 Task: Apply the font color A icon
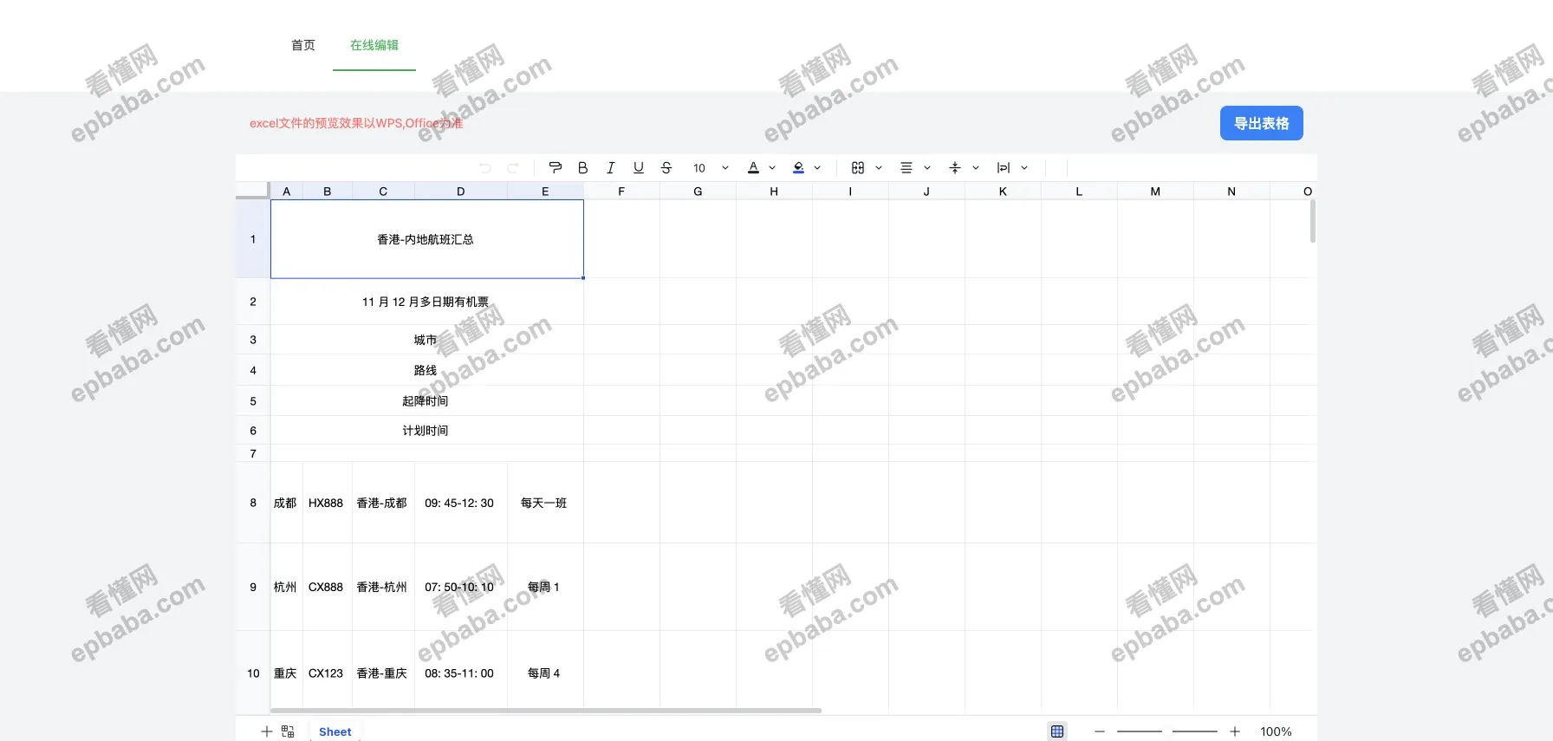pyautogui.click(x=754, y=167)
